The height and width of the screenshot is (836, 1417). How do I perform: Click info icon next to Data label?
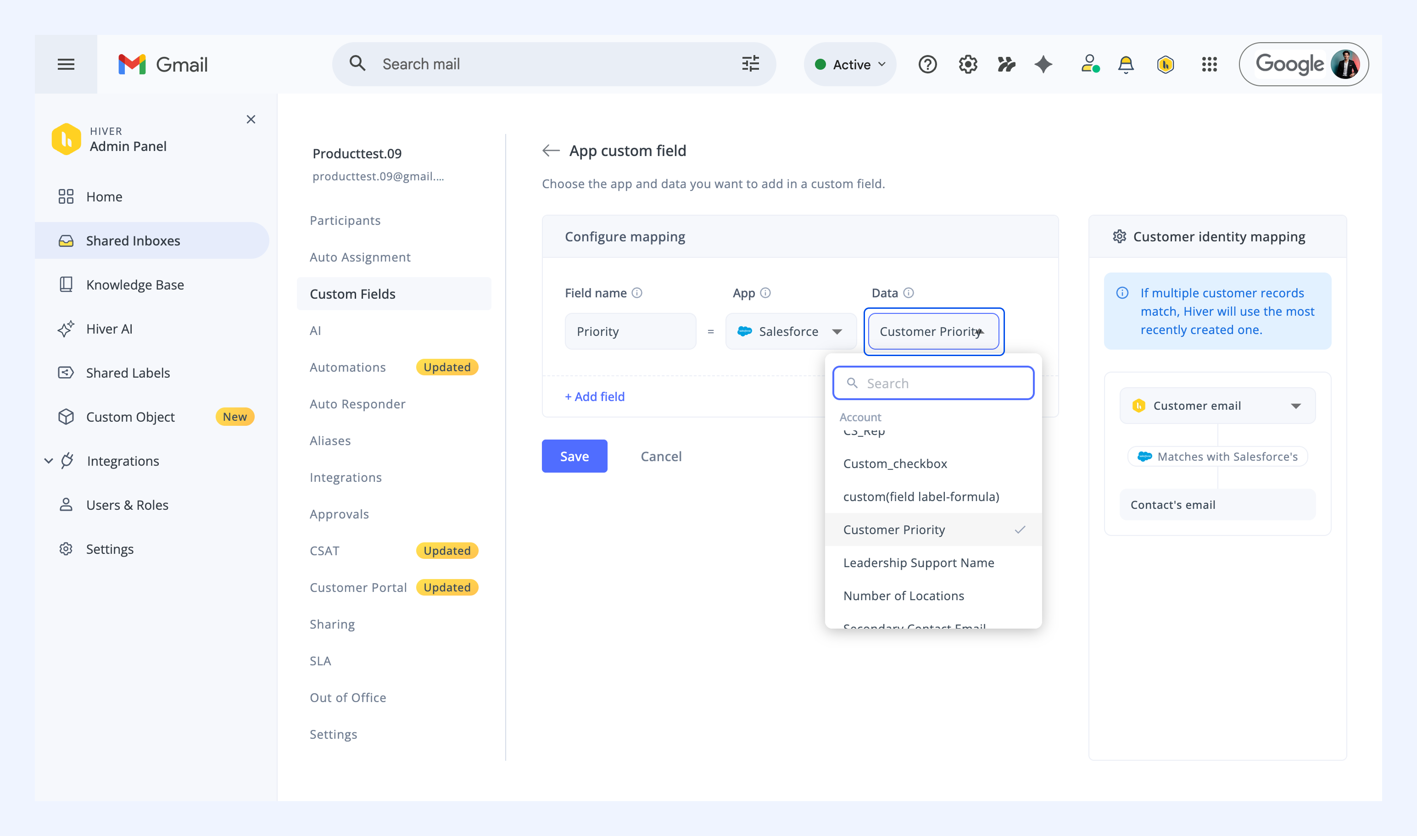click(908, 293)
